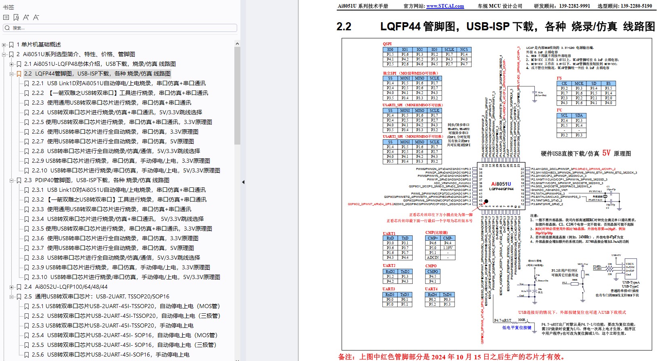Click the bookmark icon for item 2.3.3

click(x=27, y=209)
